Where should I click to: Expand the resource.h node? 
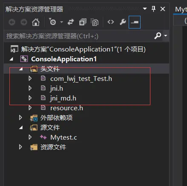pyautogui.click(x=30, y=108)
